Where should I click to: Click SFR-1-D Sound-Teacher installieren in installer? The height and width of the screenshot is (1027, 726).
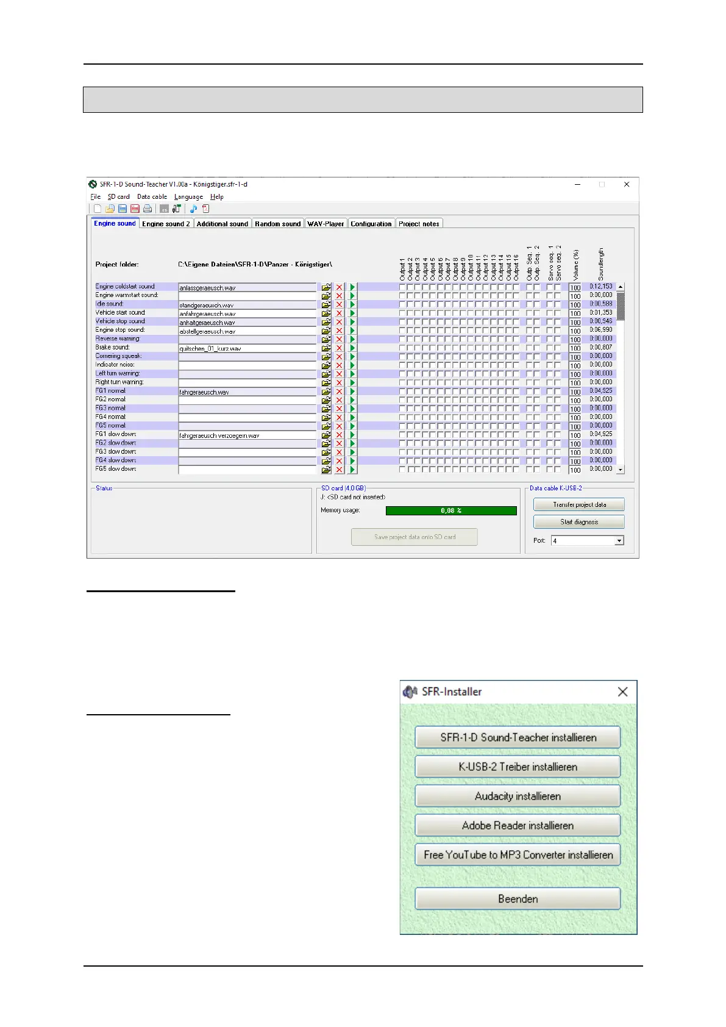pyautogui.click(x=518, y=737)
